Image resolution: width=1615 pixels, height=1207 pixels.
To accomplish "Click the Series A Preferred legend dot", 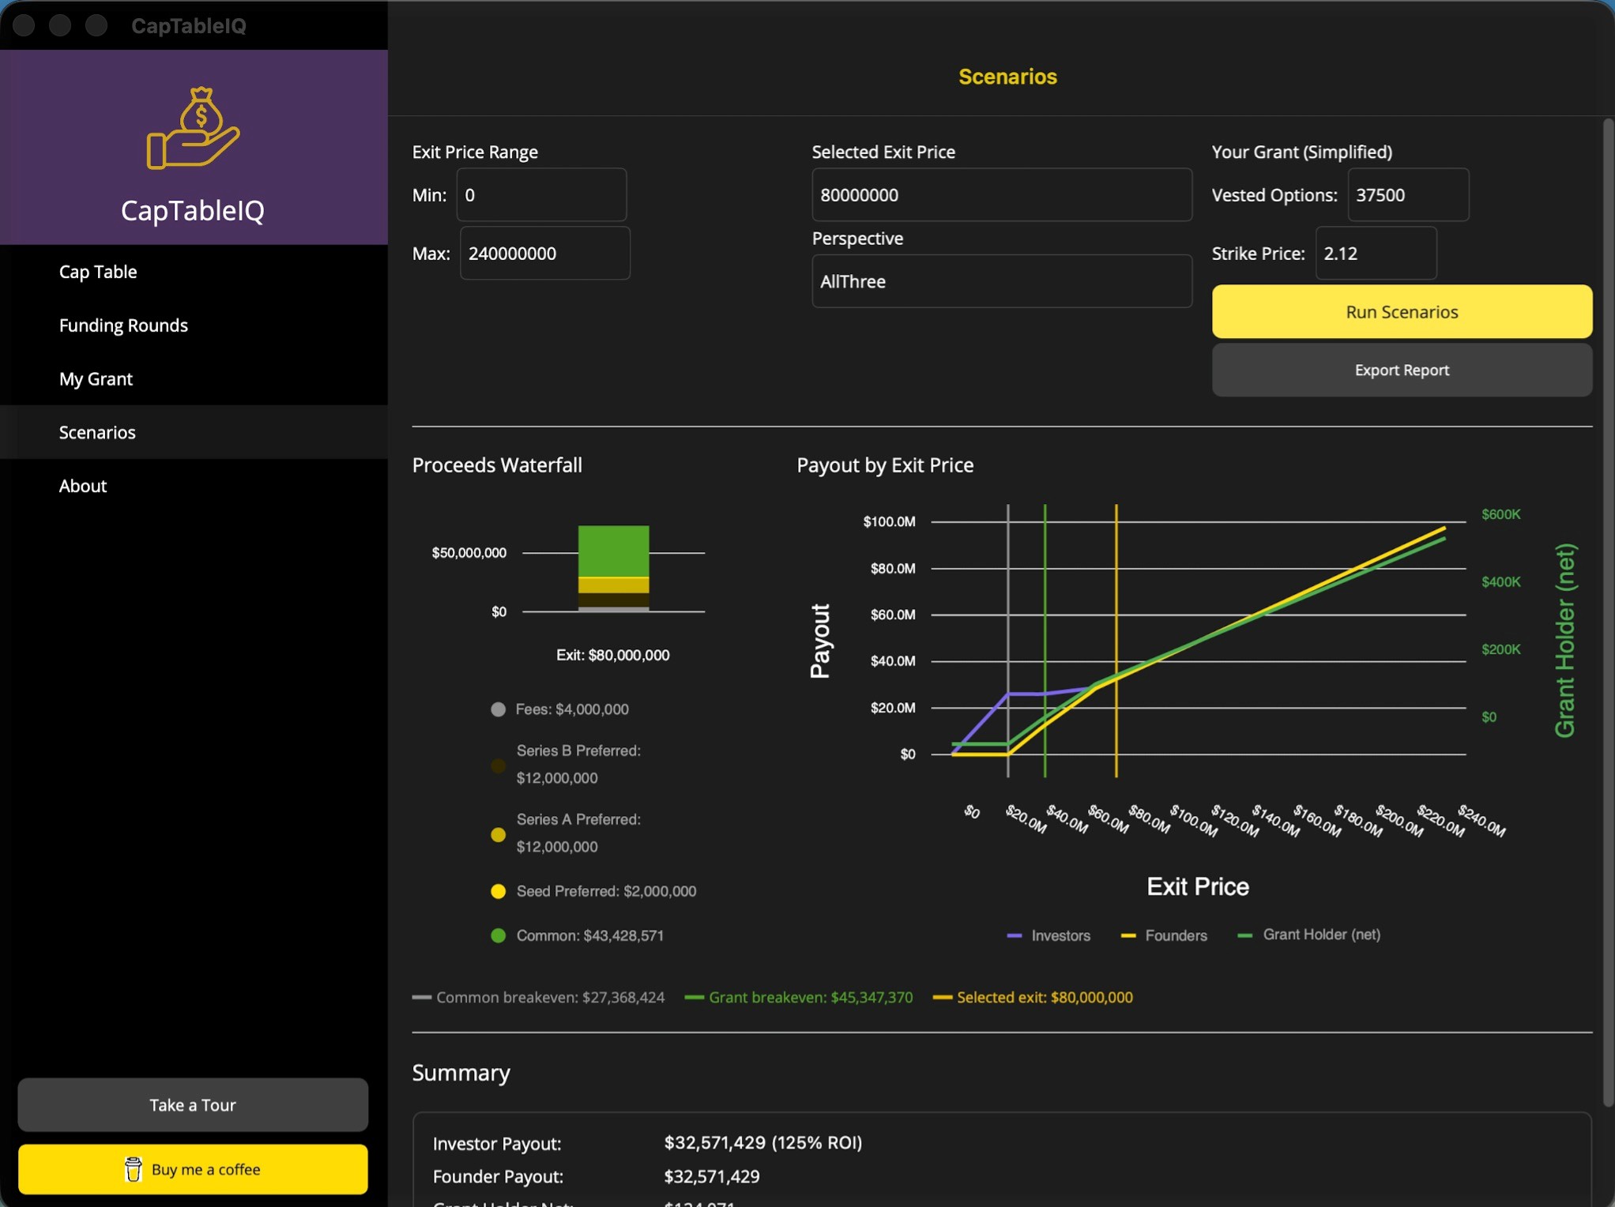I will 498,834.
